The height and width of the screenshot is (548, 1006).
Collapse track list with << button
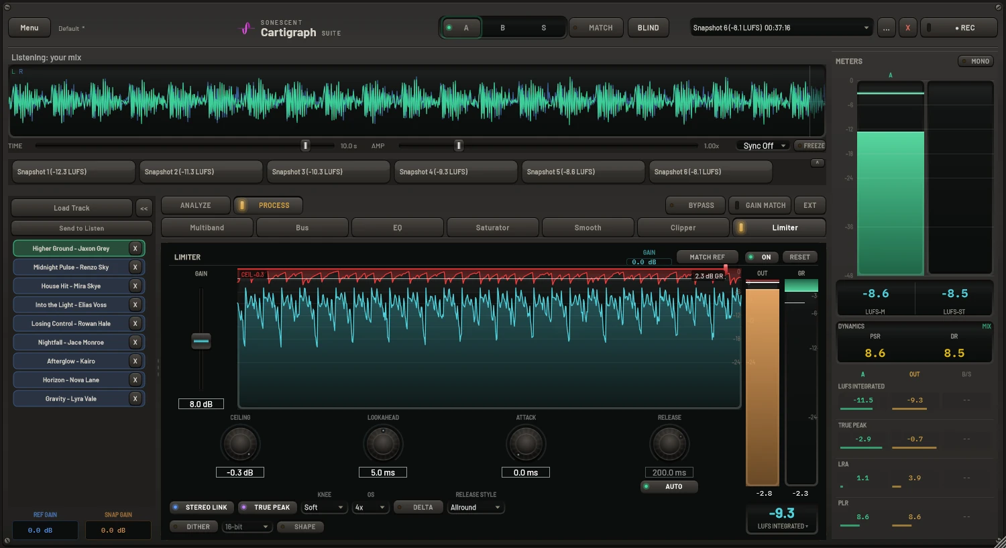pyautogui.click(x=144, y=208)
